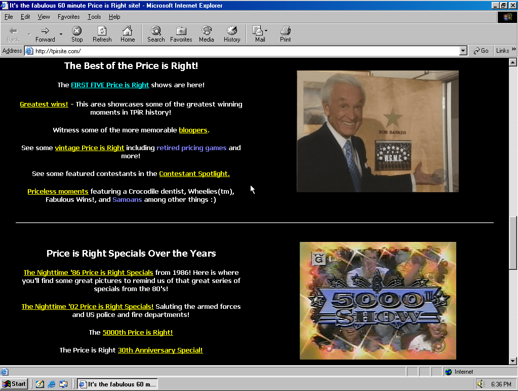Click the 5000th Show thumbnail image
This screenshot has height=391, width=518.
pyautogui.click(x=378, y=300)
